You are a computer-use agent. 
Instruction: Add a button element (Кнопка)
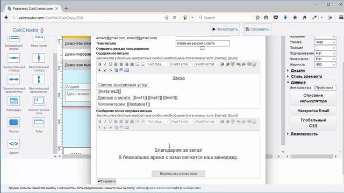pos(14,122)
